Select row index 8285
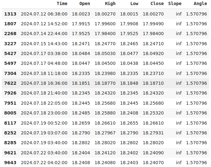The image size is (211, 167). [10, 143]
